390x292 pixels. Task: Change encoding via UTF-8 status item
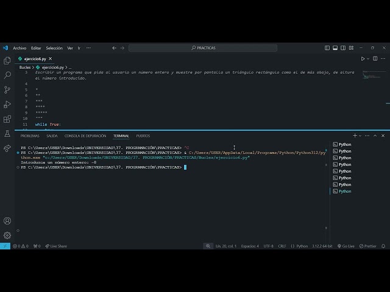pos(268,246)
